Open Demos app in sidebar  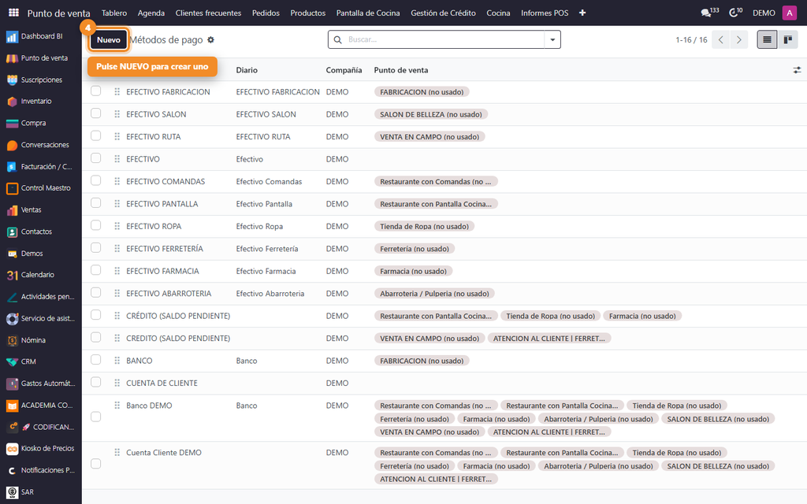[x=41, y=254]
